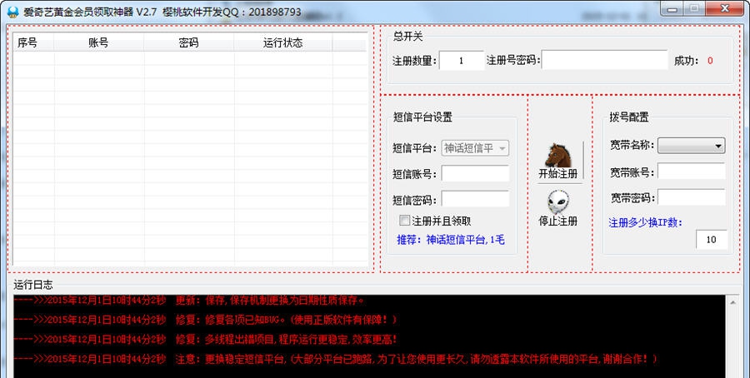Click the alien icon to stop registration
The width and height of the screenshot is (750, 378).
pyautogui.click(x=557, y=201)
